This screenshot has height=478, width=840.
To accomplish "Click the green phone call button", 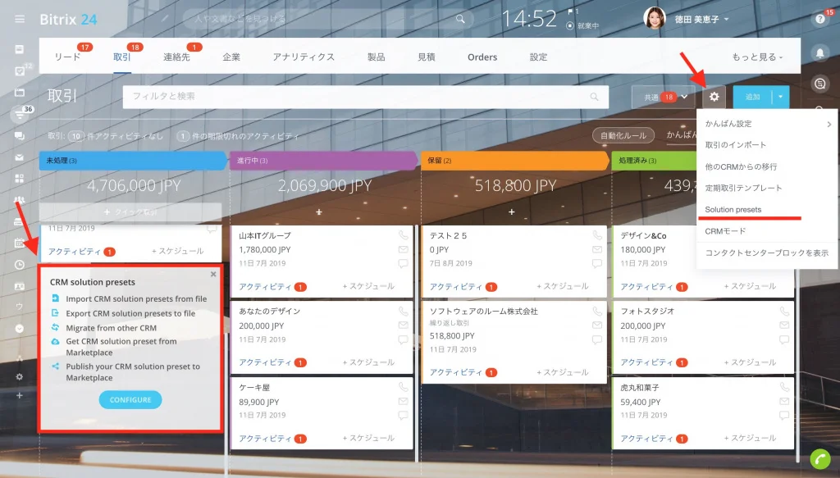I will 819,458.
